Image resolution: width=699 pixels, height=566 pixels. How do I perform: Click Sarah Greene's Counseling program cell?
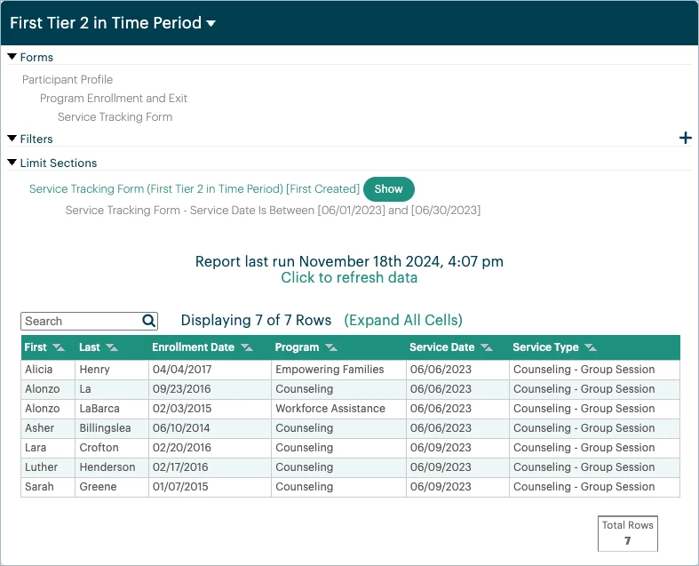[338, 487]
